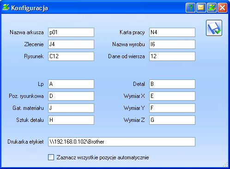Enable Zaznacz wszystkie pozycje automatycznie checkbox
230x169 pixels.
pyautogui.click(x=51, y=157)
